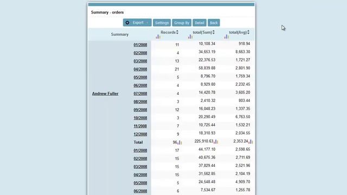Select the sum value 14,420.78
The width and height of the screenshot is (347, 195).
pos(207,93)
